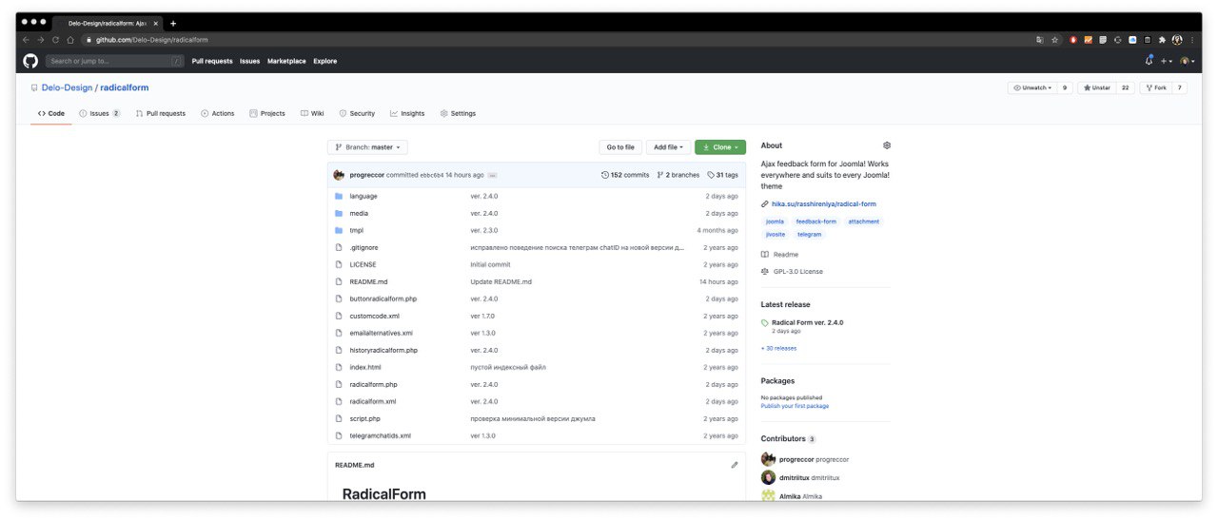The height and width of the screenshot is (520, 1218).
Task: Open the repository Settings tab
Action: coord(458,113)
